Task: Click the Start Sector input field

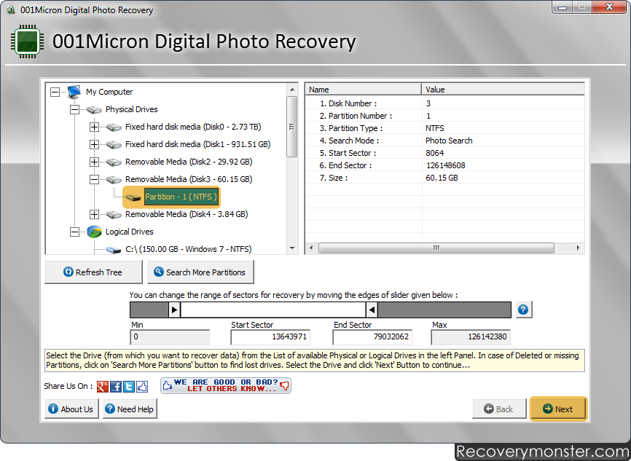Action: click(270, 337)
